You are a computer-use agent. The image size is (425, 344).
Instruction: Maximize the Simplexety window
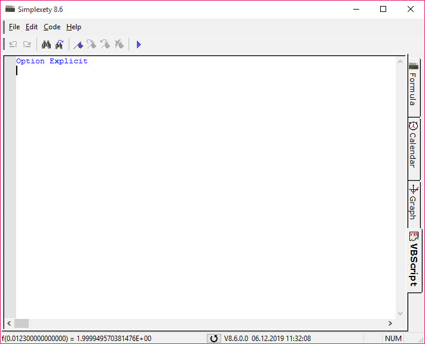pyautogui.click(x=383, y=9)
